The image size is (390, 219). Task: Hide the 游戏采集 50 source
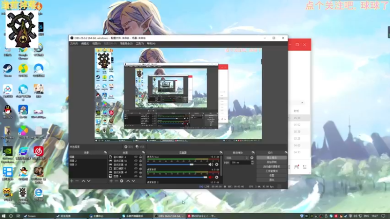[136, 161]
